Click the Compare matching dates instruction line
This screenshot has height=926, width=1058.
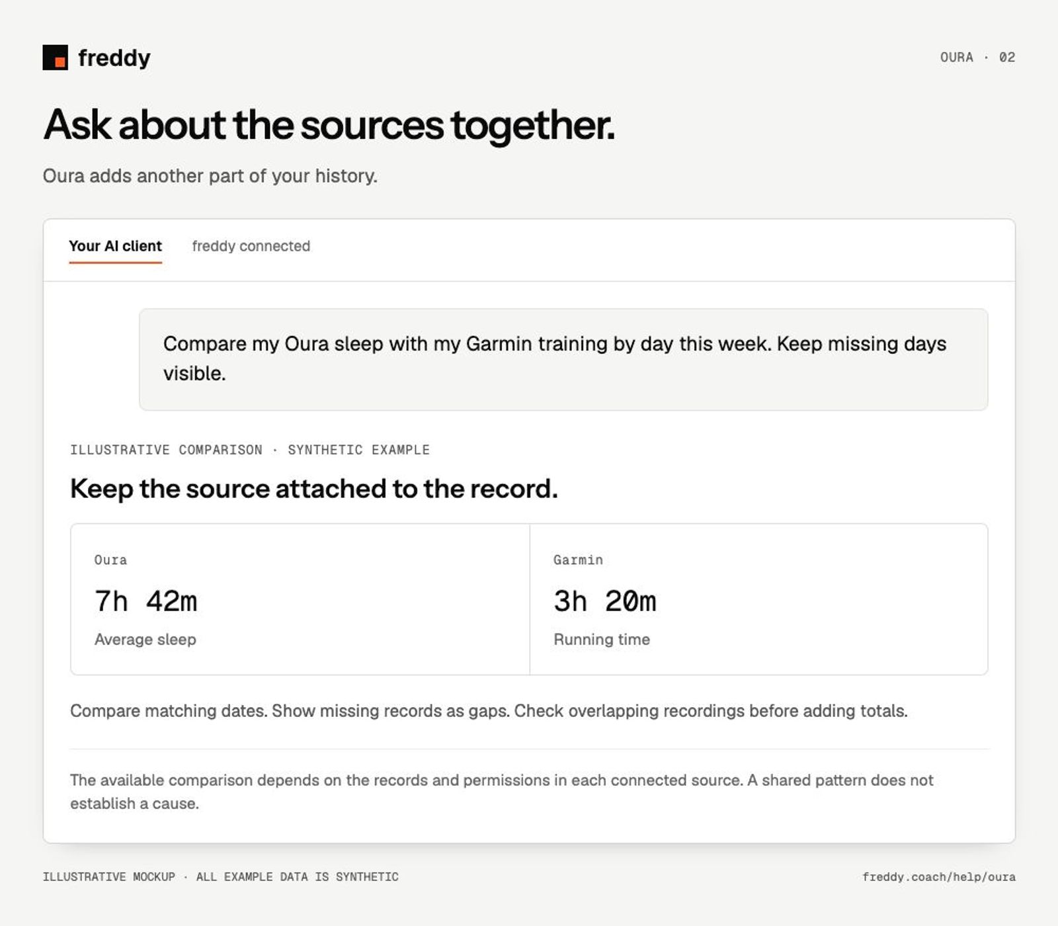pos(489,711)
